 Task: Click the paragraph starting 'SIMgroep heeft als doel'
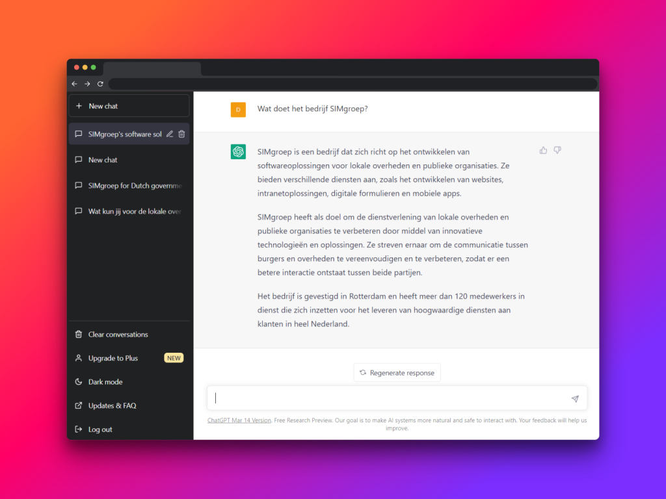click(x=392, y=245)
